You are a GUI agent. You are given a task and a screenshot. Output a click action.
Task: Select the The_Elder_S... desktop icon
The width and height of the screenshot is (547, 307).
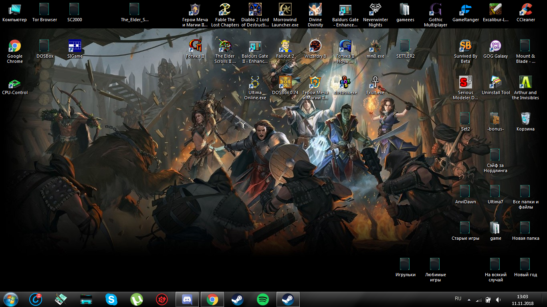point(135,12)
